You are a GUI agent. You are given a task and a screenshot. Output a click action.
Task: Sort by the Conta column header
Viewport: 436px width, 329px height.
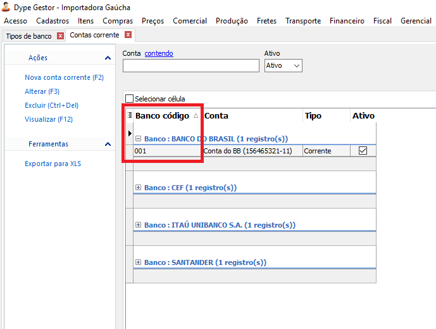252,115
